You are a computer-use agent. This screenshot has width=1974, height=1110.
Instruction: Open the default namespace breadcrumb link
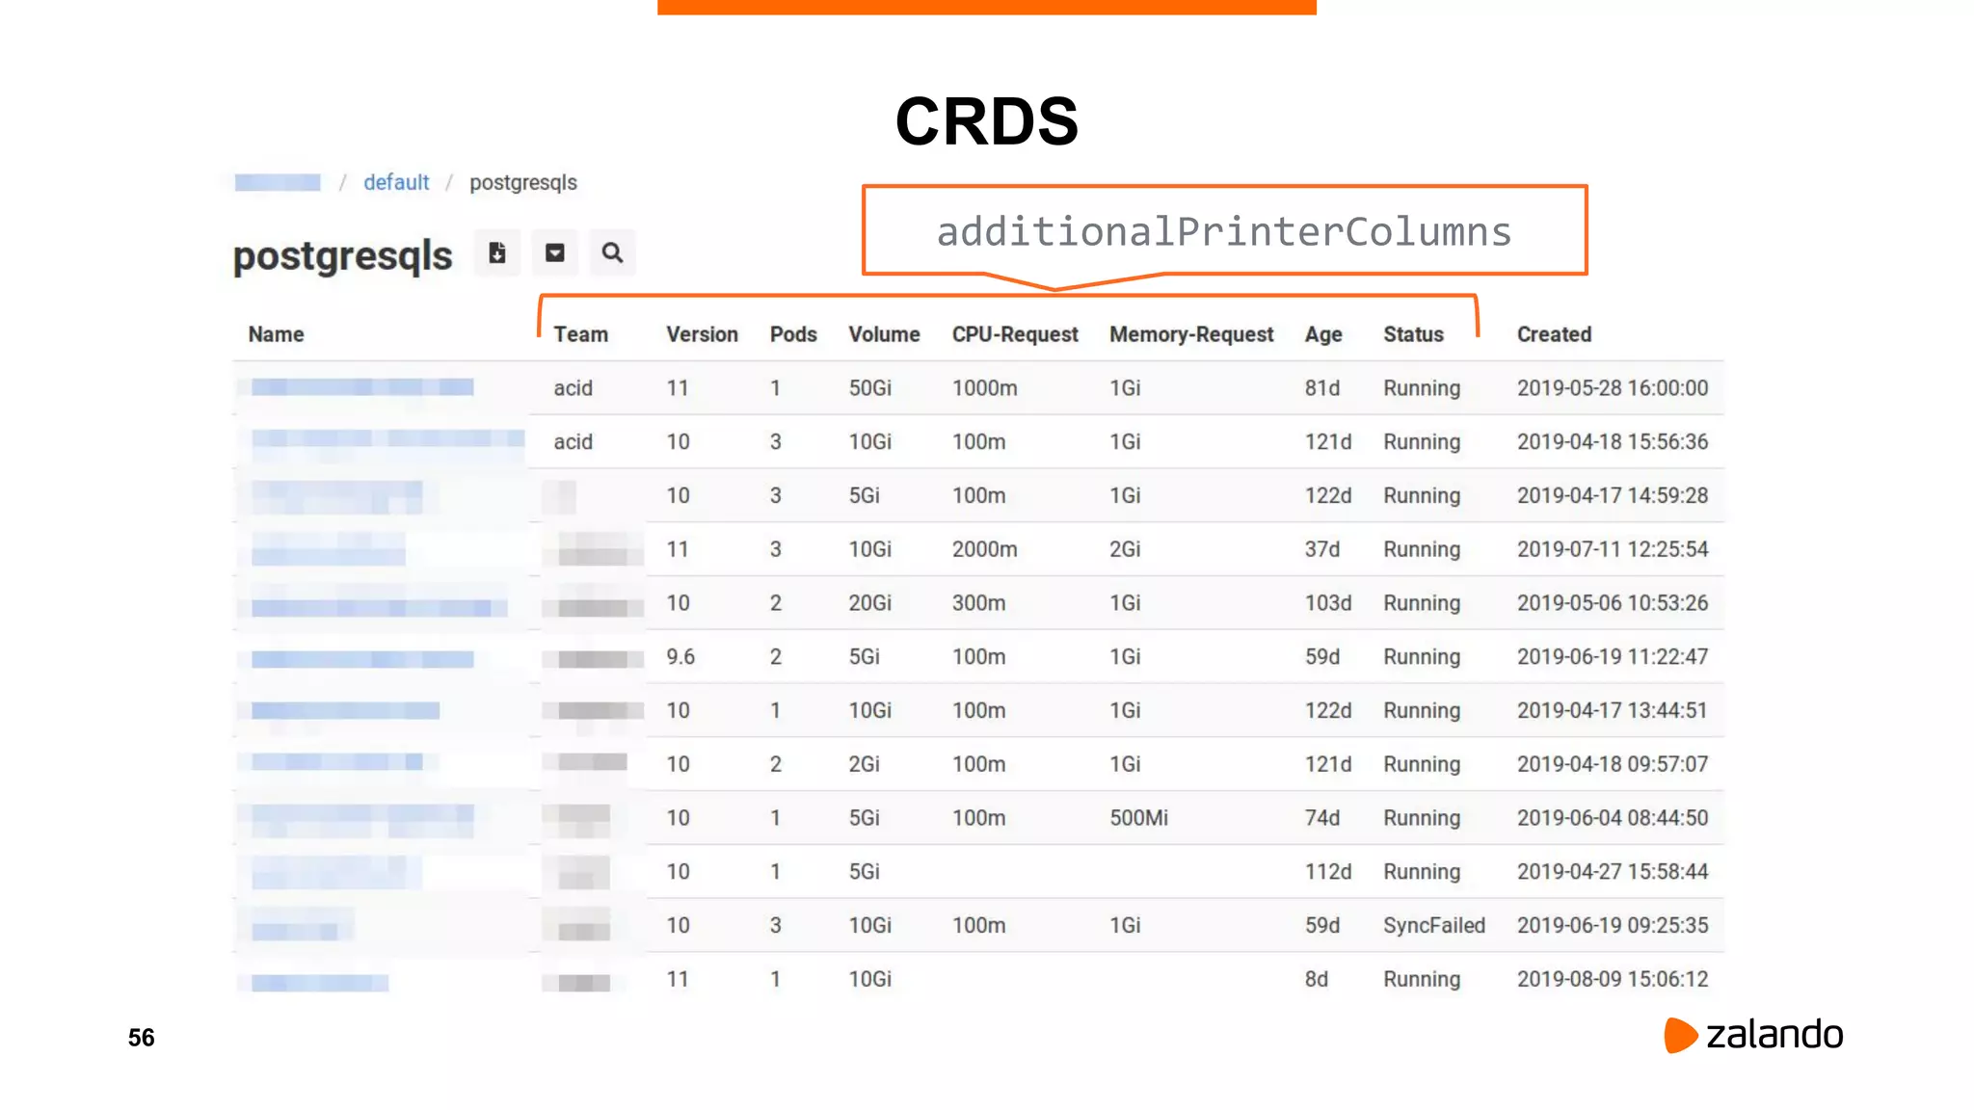[x=396, y=182]
